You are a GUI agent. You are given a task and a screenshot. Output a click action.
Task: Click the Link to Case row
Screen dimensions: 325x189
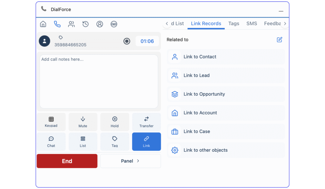pos(226,131)
